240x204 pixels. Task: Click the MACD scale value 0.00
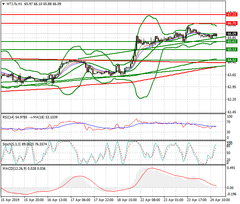(230, 188)
